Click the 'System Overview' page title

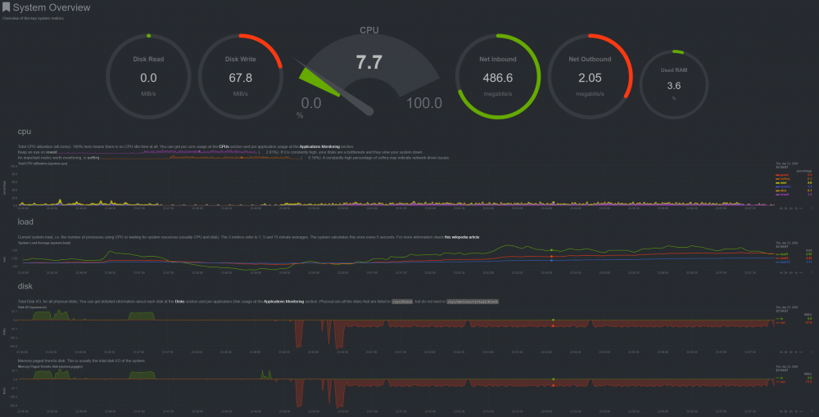51,8
